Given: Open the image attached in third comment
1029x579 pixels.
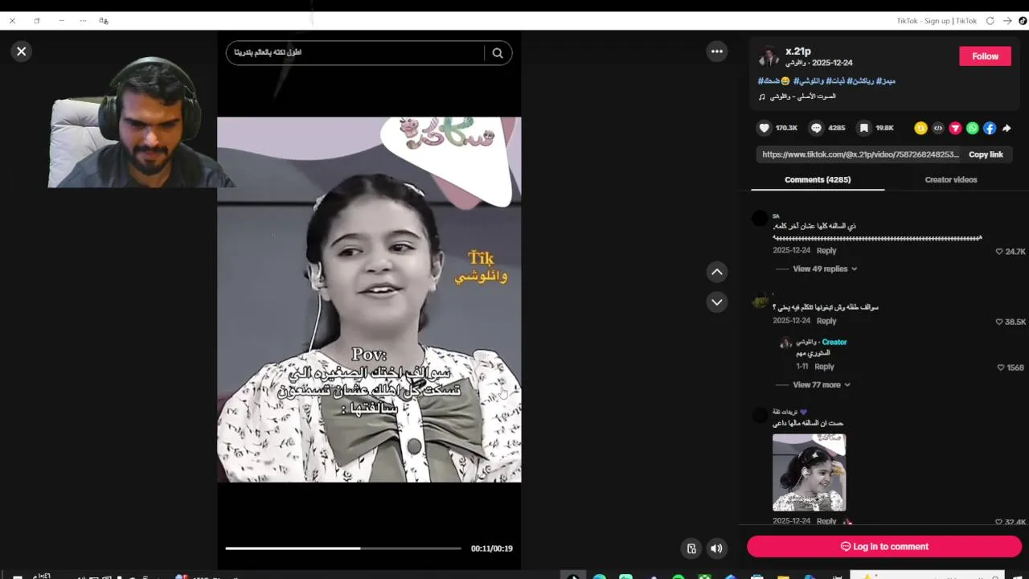Looking at the screenshot, I should point(809,473).
